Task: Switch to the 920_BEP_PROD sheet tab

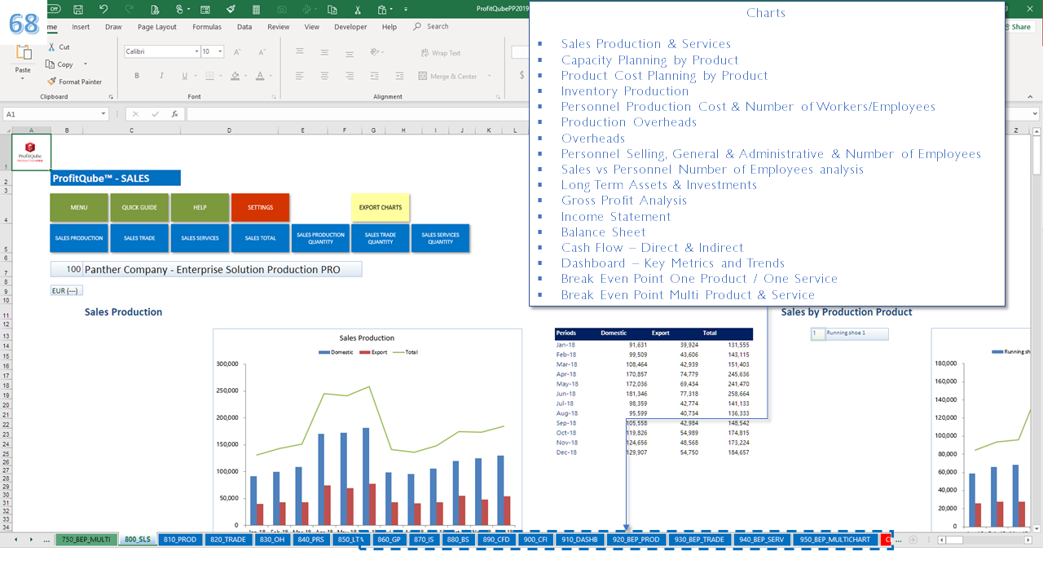Action: (x=637, y=540)
